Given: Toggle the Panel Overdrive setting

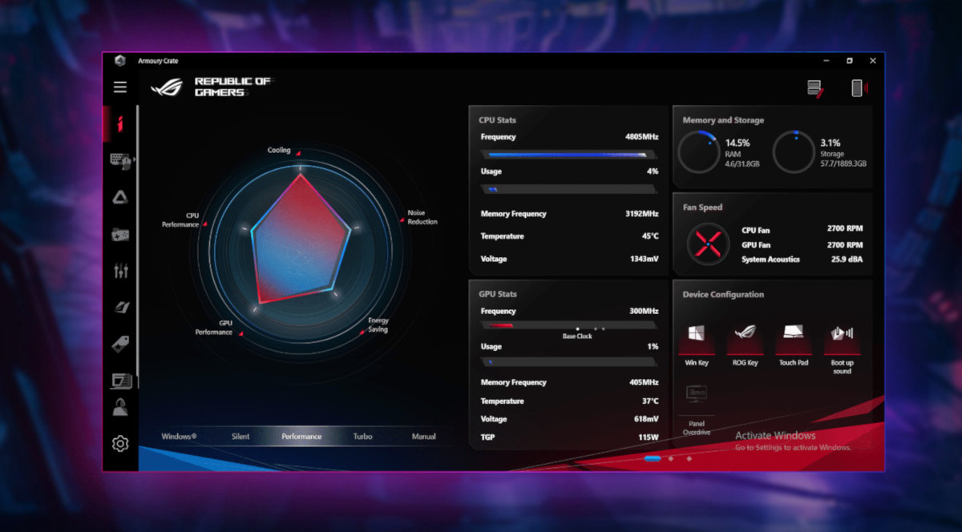Looking at the screenshot, I should 696,410.
